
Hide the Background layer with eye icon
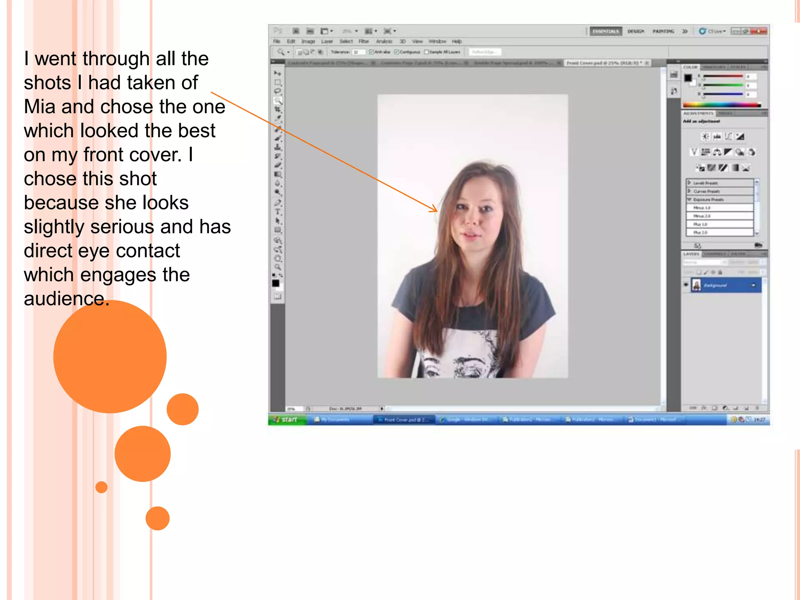tap(686, 285)
